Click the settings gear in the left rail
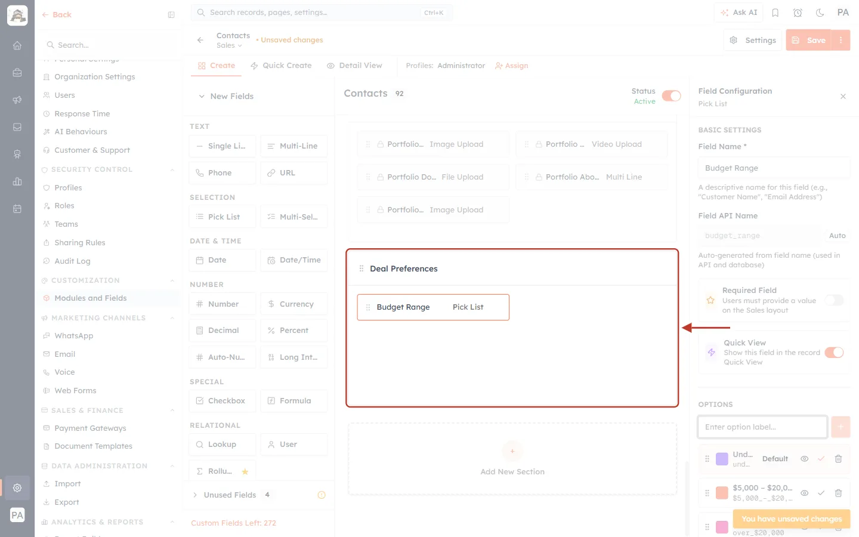 [x=17, y=487]
